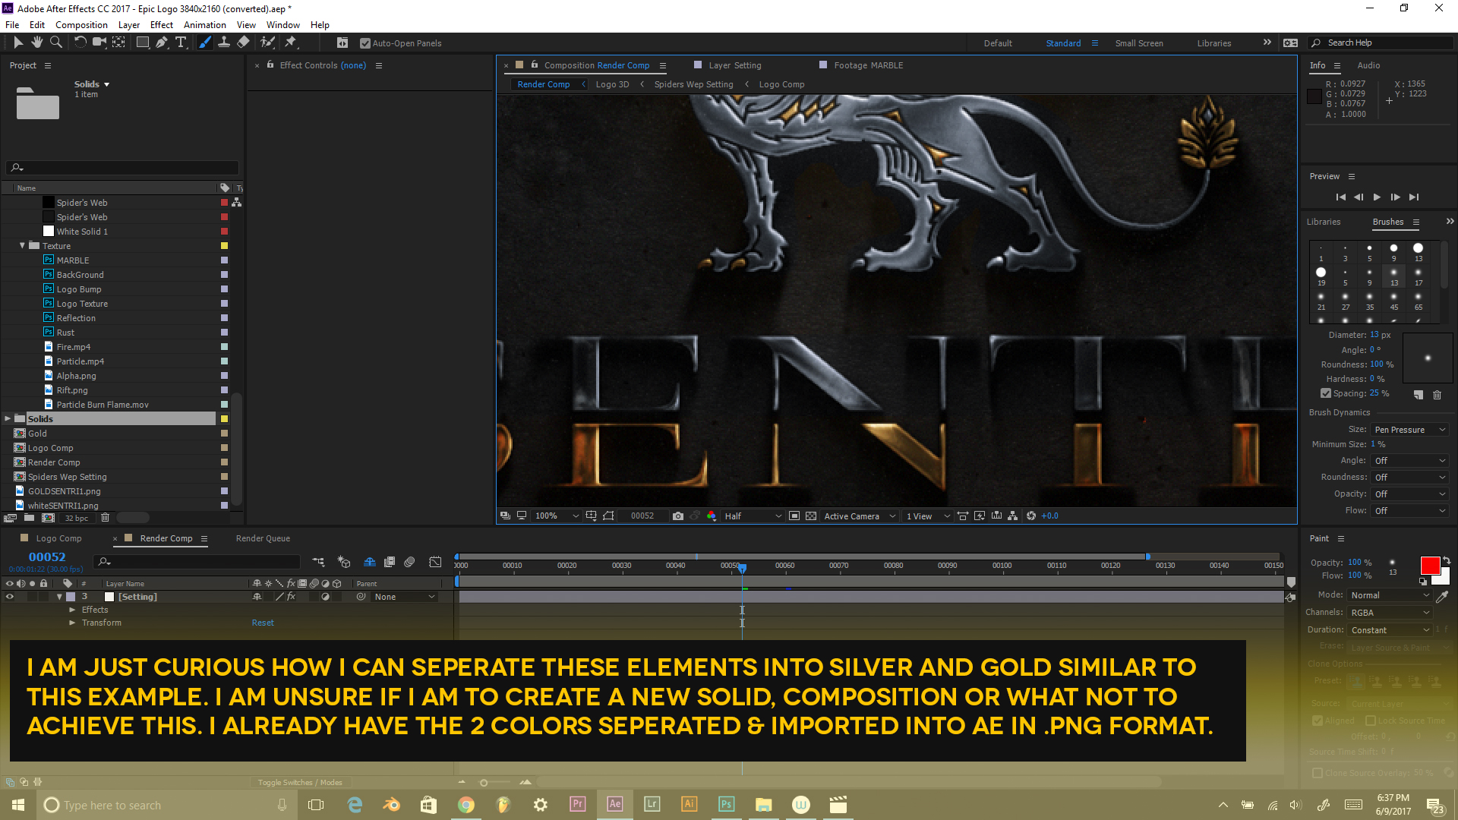Image resolution: width=1458 pixels, height=820 pixels.
Task: Select the Unified Camera tool
Action: (99, 43)
